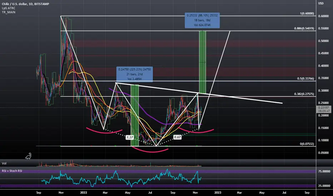This screenshot has width=333, height=196.
Task: Click the 1(0.60000) Fibonacci level label
Action: (x=307, y=13)
